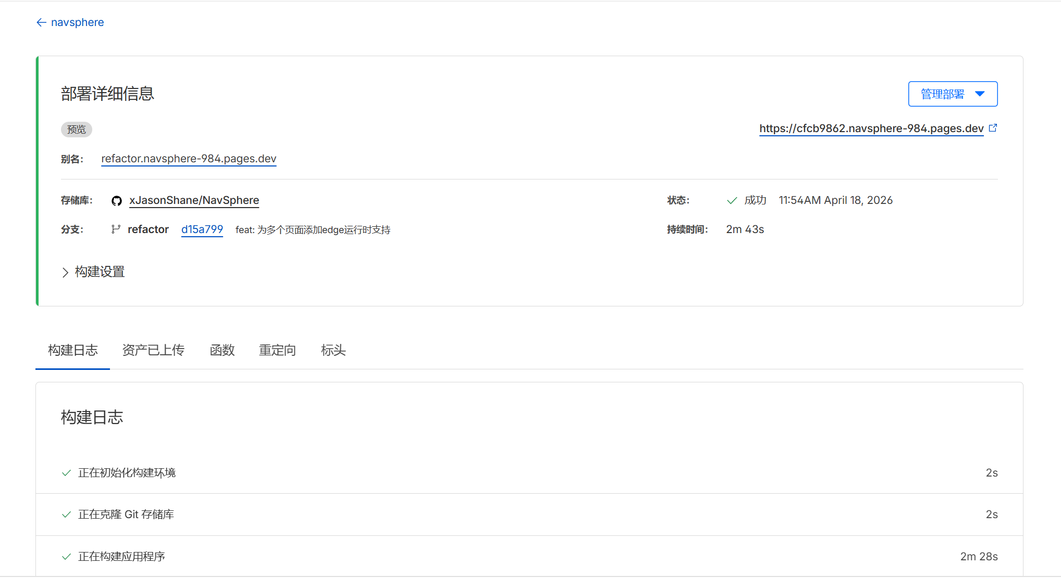The height and width of the screenshot is (578, 1061).
Task: Open commit d15a799 link
Action: (x=202, y=229)
